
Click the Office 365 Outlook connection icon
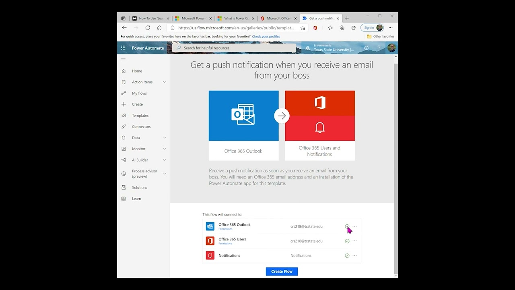pos(210,226)
